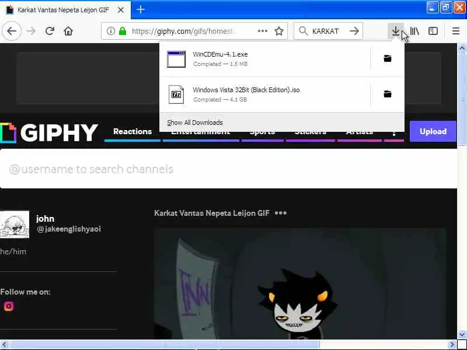Open the browser home page
This screenshot has height=350, width=467.
point(68,31)
